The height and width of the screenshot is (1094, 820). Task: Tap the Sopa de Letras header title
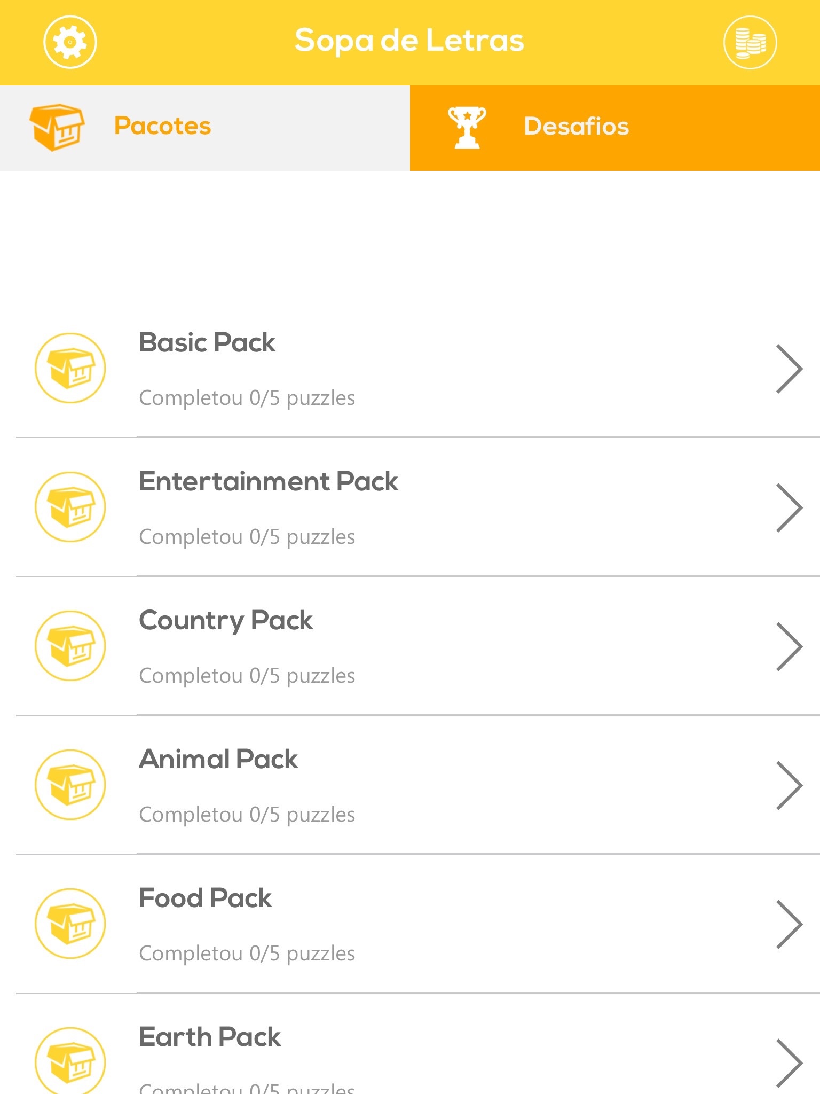tap(409, 41)
